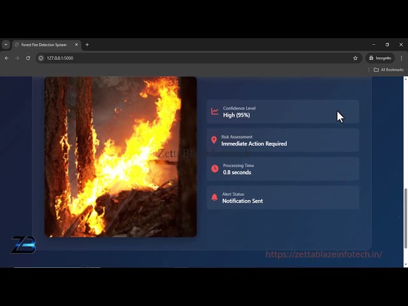The width and height of the screenshot is (408, 306).
Task: Expand the tab search dropdown arrow
Action: [x=6, y=45]
